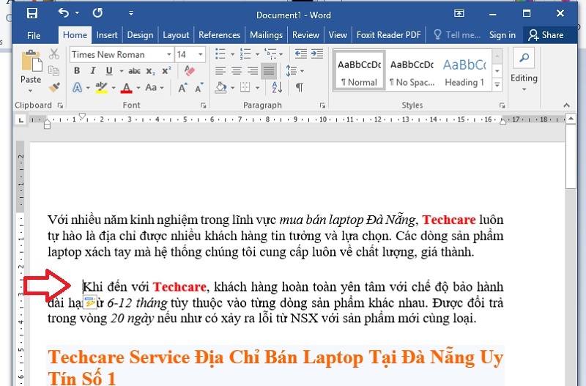Open the font color dropdown arrow
The width and height of the screenshot is (586, 386).
pyautogui.click(x=138, y=88)
